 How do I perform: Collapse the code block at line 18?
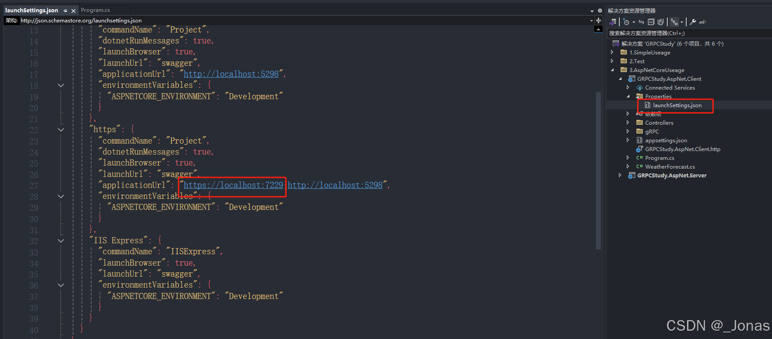(61, 85)
